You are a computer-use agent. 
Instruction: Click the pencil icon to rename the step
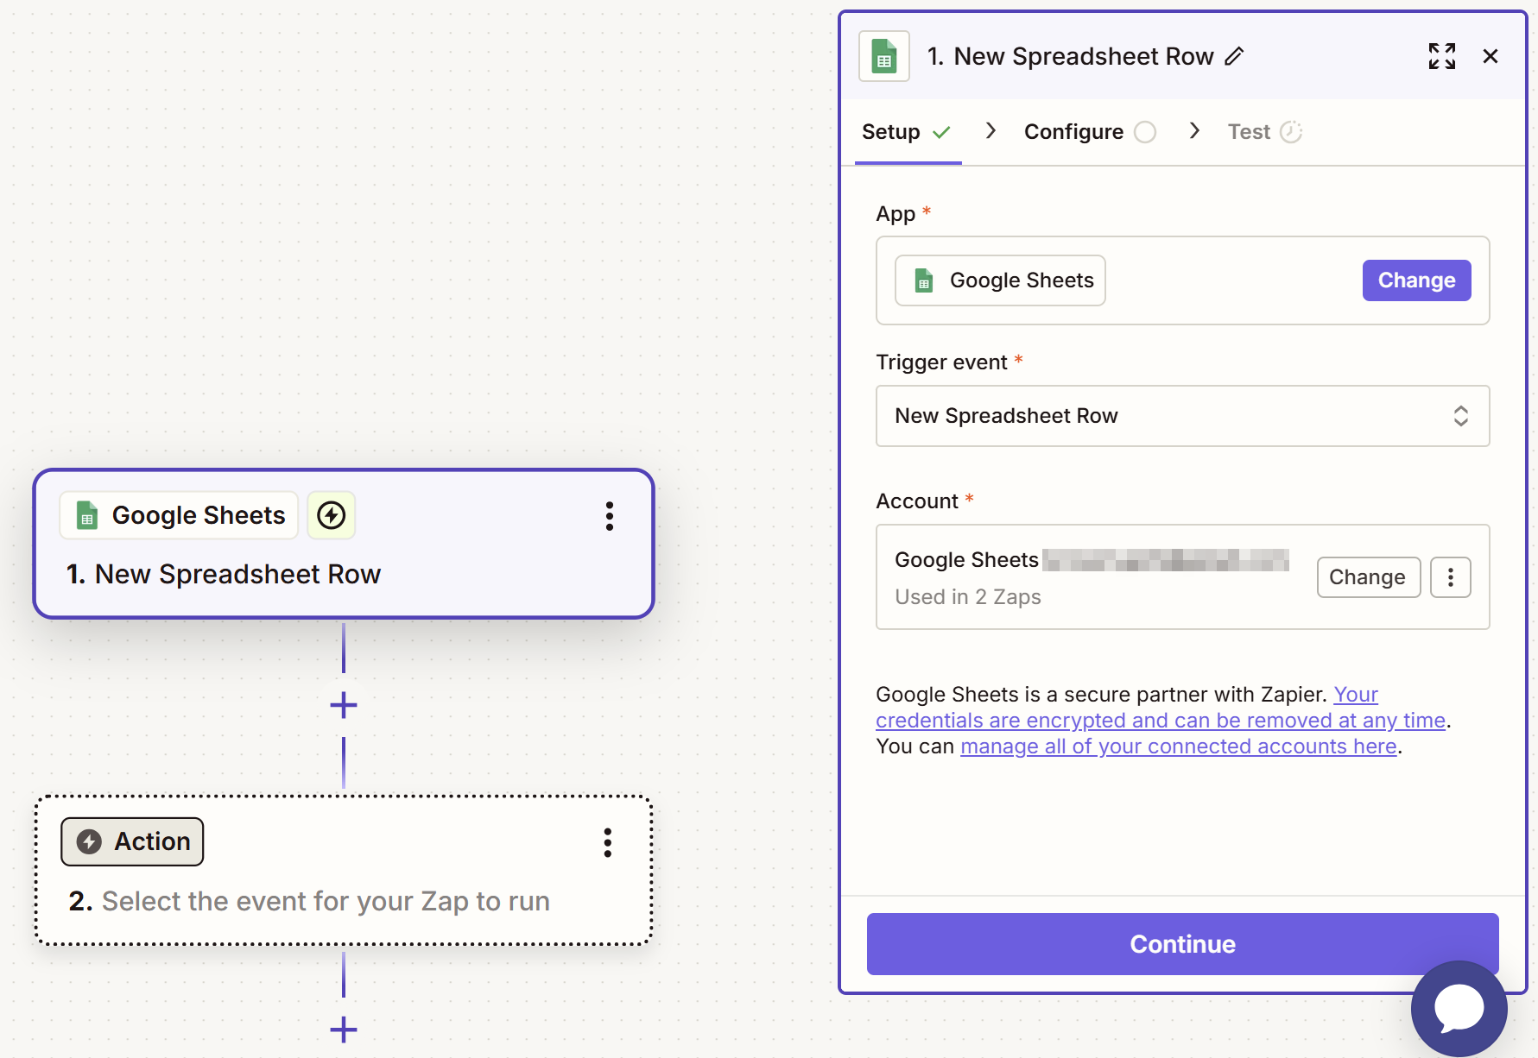pos(1236,55)
